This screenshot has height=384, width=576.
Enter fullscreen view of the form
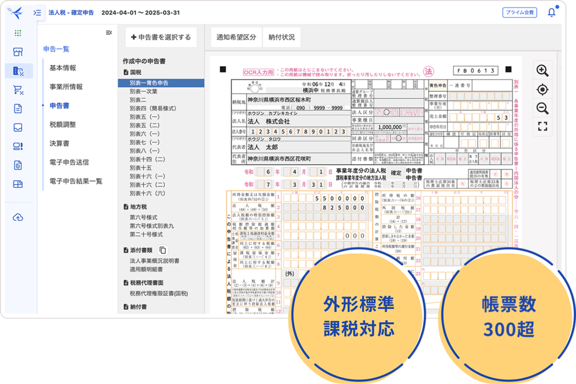pos(542,127)
